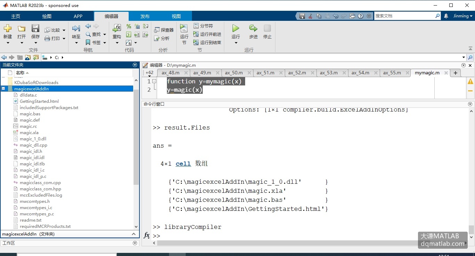Click the notification bell icon
The image size is (475, 256).
(446, 16)
